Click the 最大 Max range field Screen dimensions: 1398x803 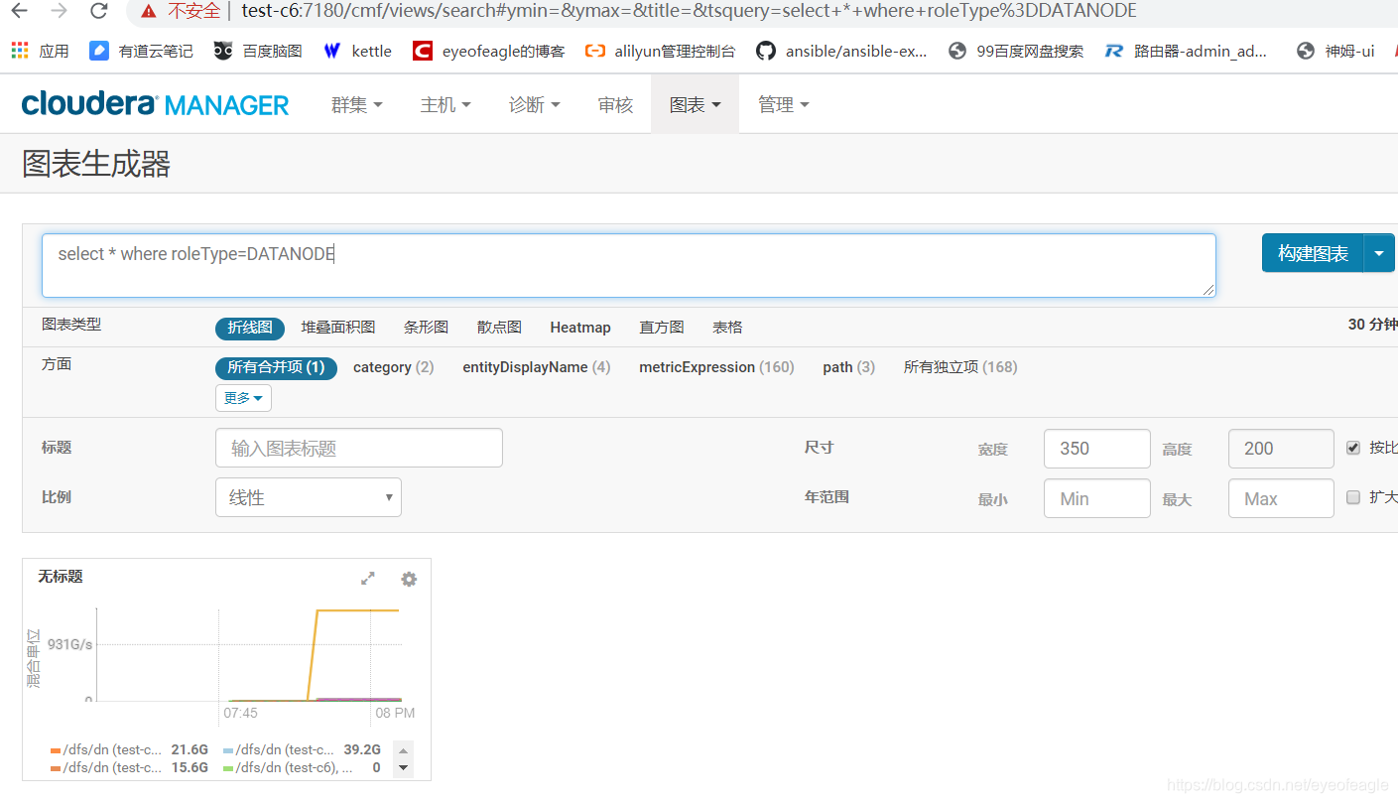pyautogui.click(x=1282, y=498)
